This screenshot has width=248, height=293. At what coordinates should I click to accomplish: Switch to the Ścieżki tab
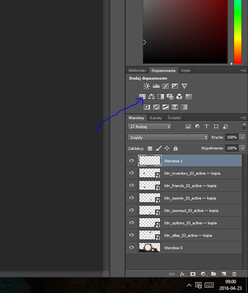click(174, 118)
